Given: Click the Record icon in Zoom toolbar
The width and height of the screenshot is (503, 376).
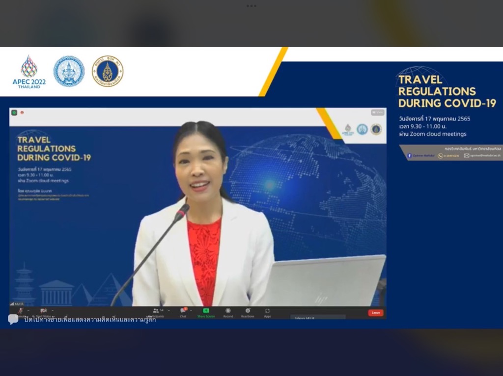Looking at the screenshot, I should [228, 310].
